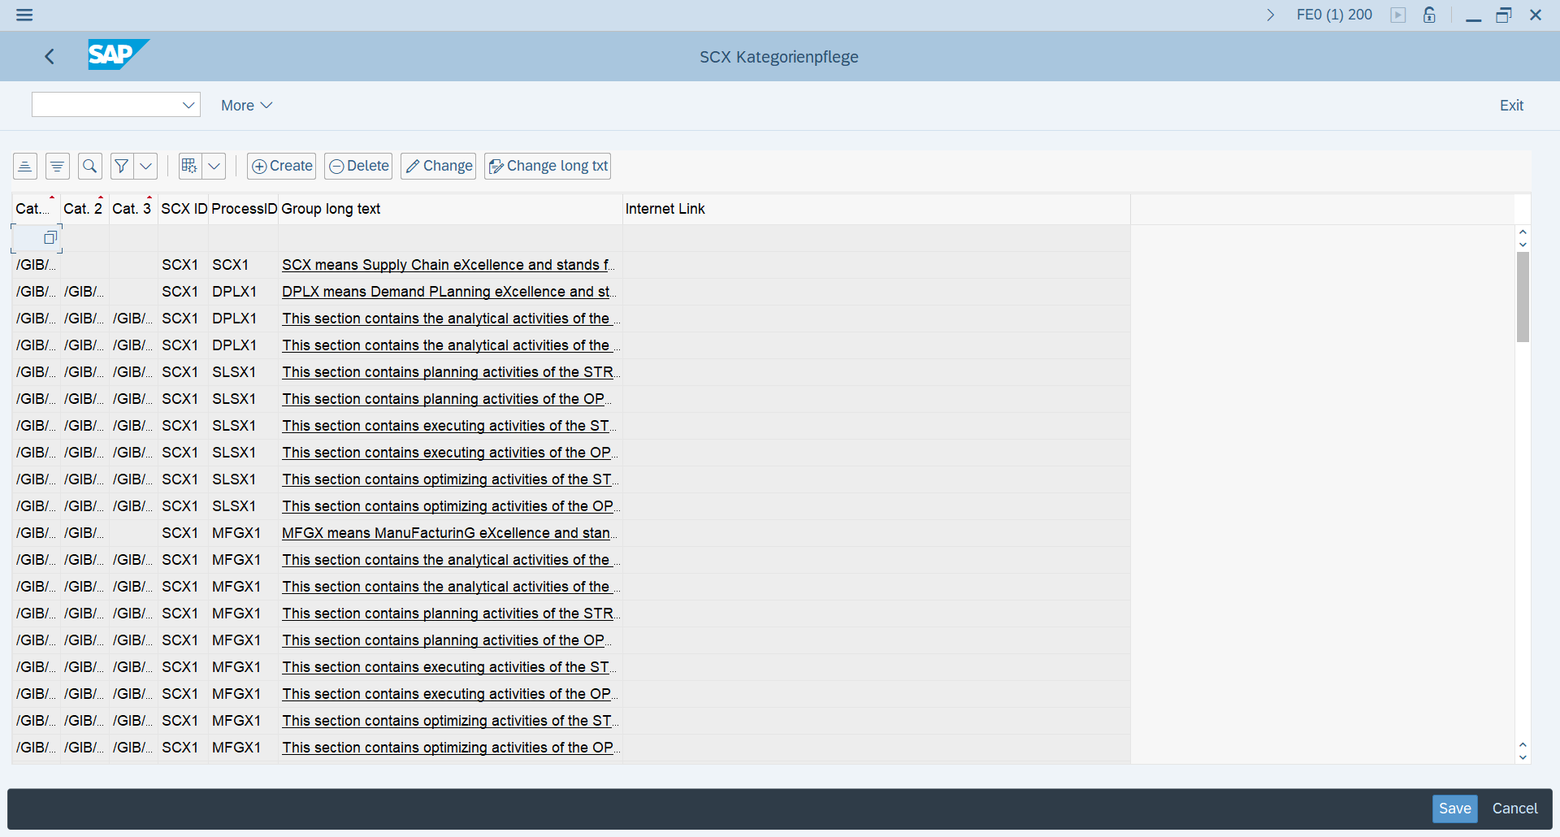Viewport: 1560px width, 837px height.
Task: Click the back arrow next to SAP logo
Action: (x=50, y=56)
